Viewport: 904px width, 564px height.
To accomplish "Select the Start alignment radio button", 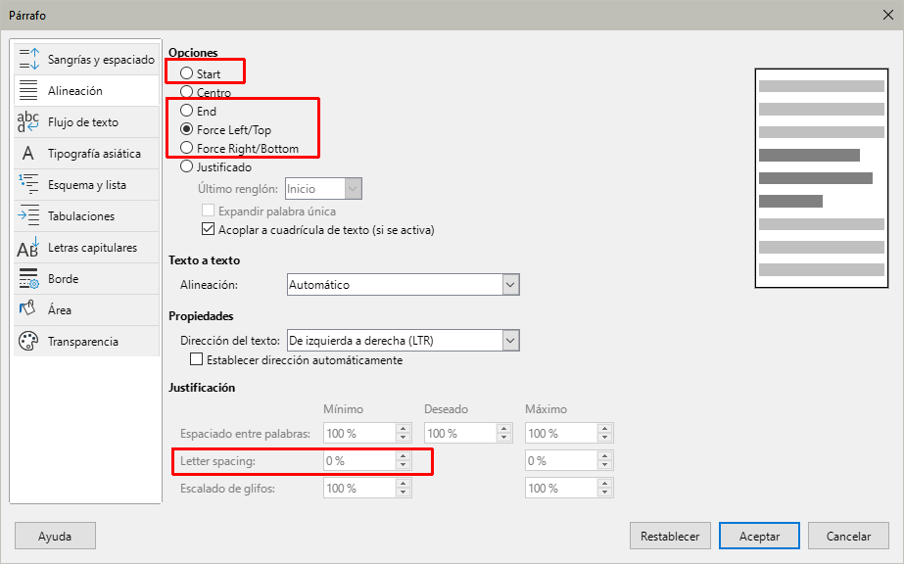I will pyautogui.click(x=187, y=73).
